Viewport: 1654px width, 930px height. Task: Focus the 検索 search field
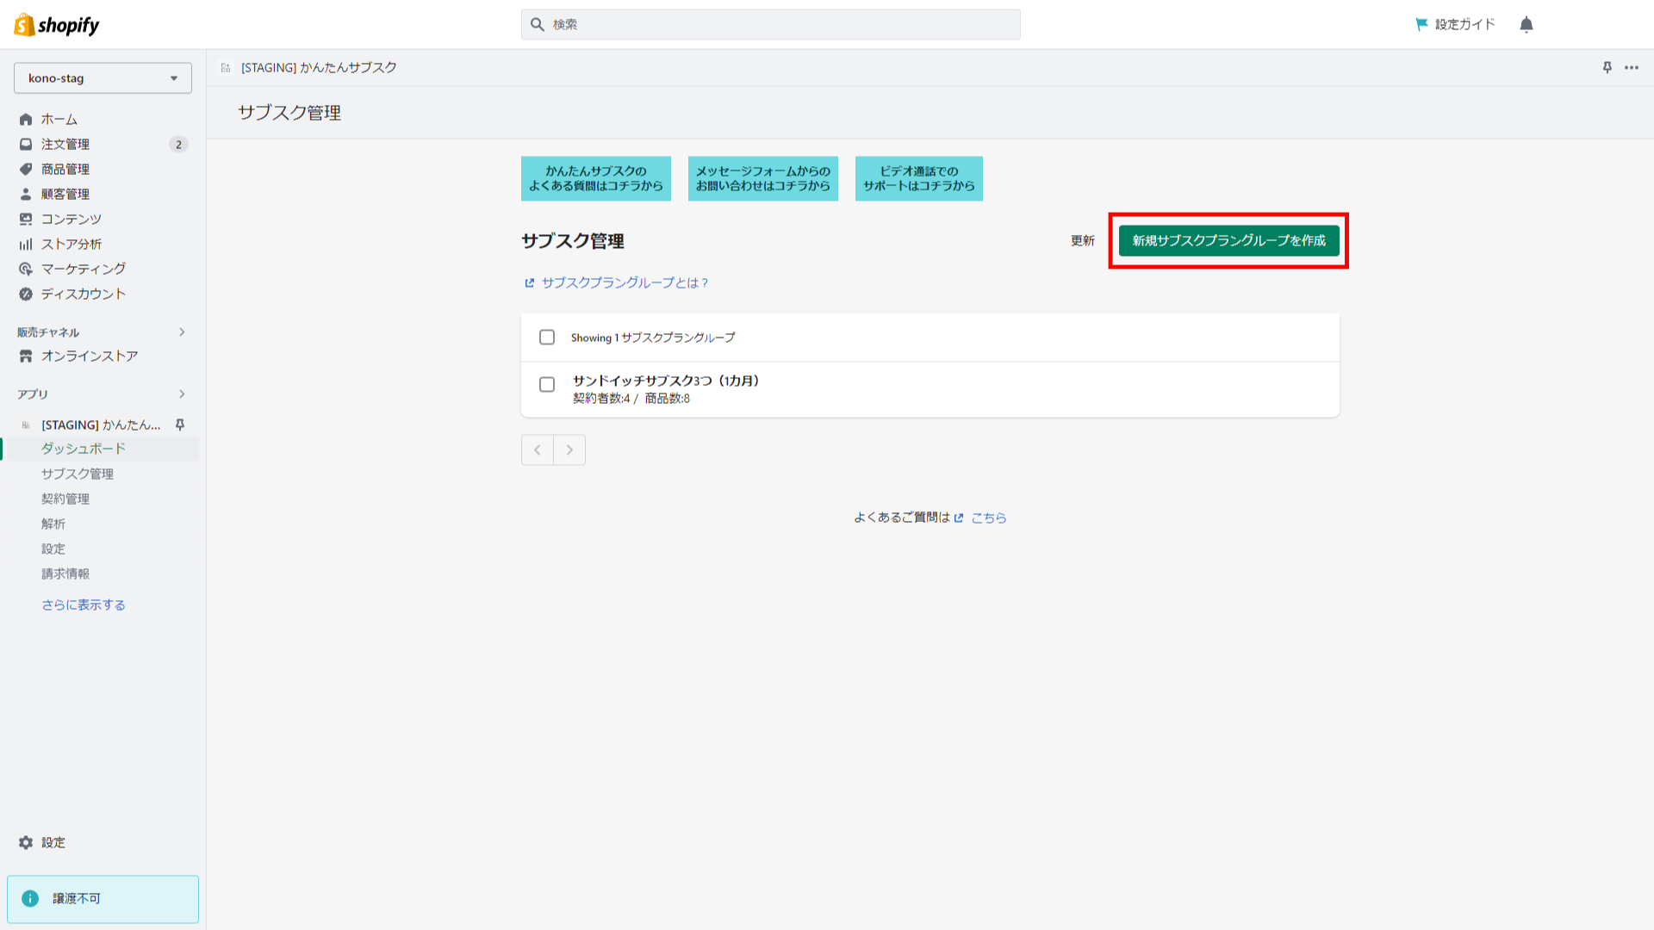[x=771, y=24]
